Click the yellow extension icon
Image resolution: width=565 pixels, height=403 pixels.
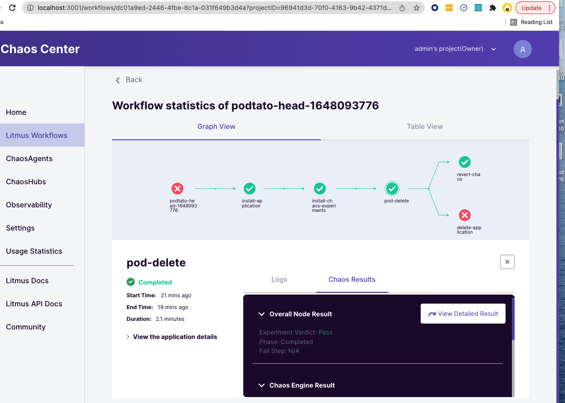pyautogui.click(x=449, y=8)
